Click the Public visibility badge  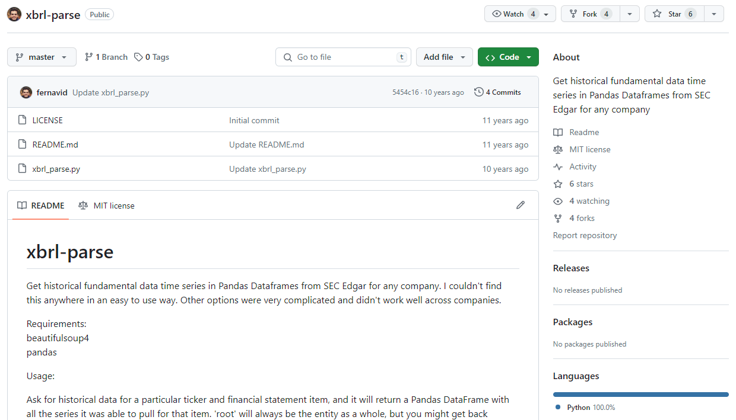100,14
